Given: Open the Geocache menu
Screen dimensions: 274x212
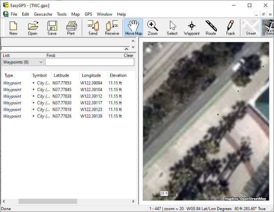Looking at the screenshot, I should 43,14.
